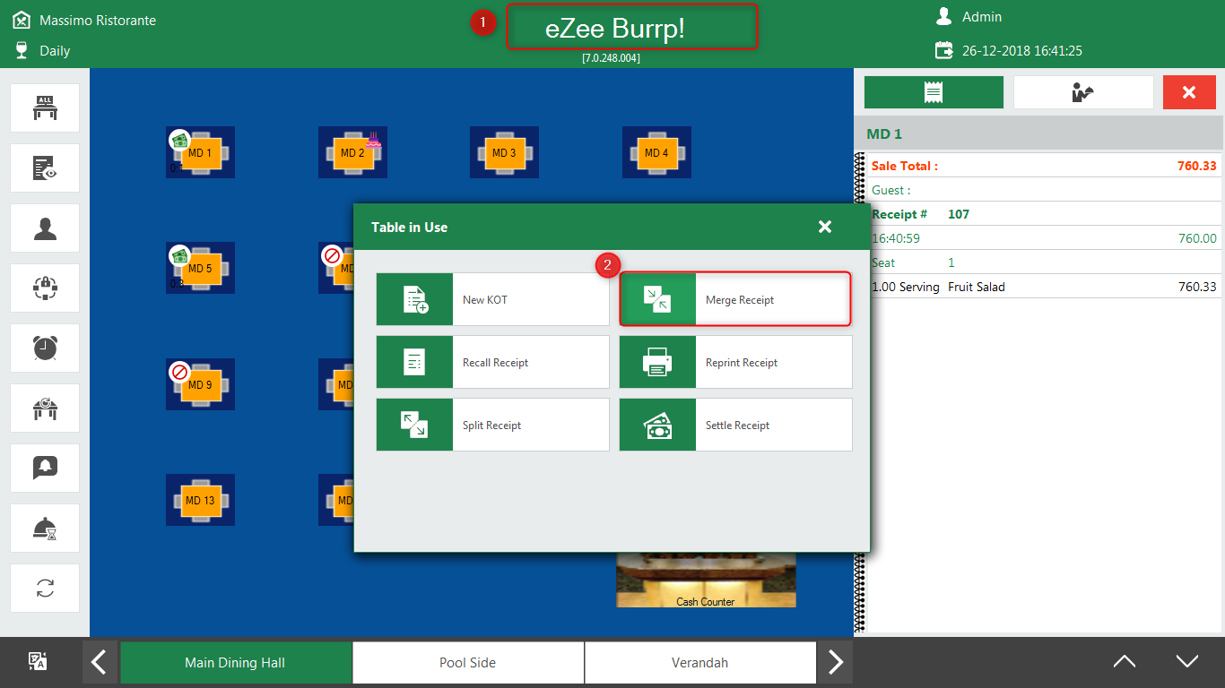Screen dimensions: 1225x688
Task: Switch to Verandah tab
Action: pos(699,663)
